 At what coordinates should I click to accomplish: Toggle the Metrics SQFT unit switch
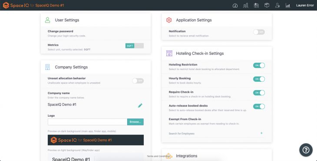pyautogui.click(x=135, y=46)
